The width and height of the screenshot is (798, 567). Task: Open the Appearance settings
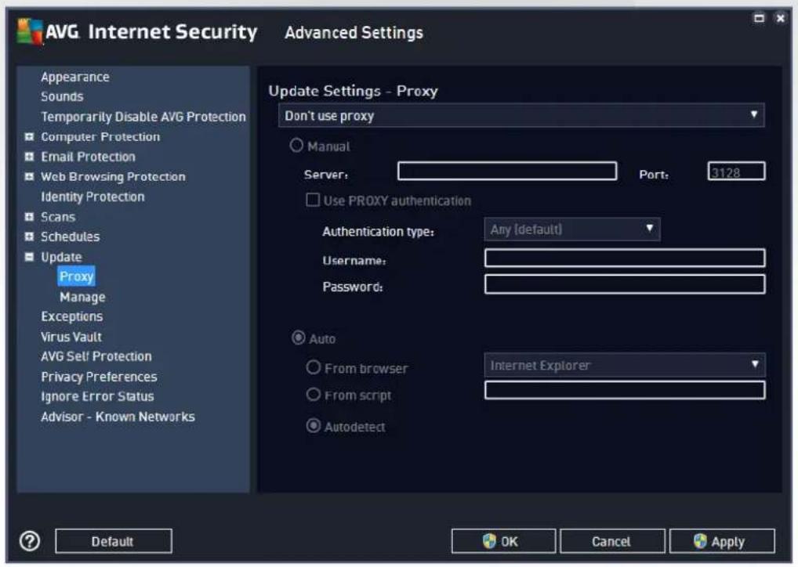coord(75,77)
